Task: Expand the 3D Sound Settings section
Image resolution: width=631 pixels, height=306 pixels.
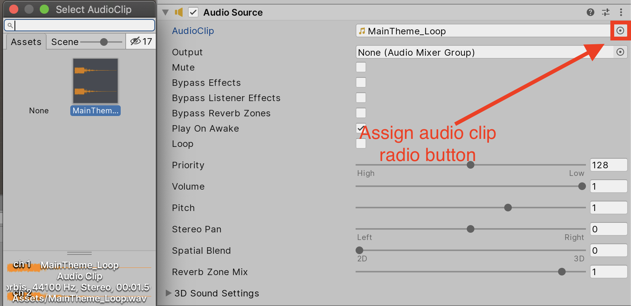Action: (168, 293)
